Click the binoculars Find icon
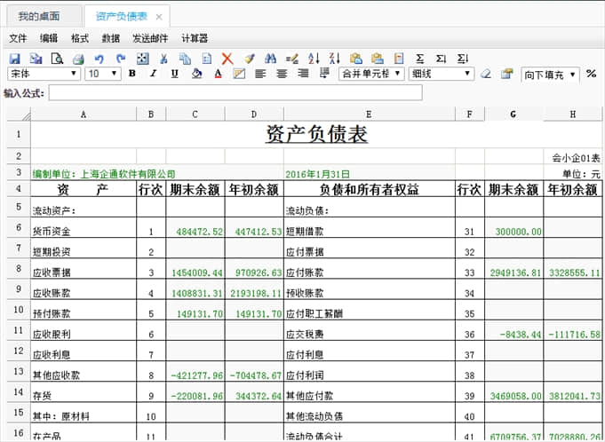The width and height of the screenshot is (605, 442). [270, 59]
